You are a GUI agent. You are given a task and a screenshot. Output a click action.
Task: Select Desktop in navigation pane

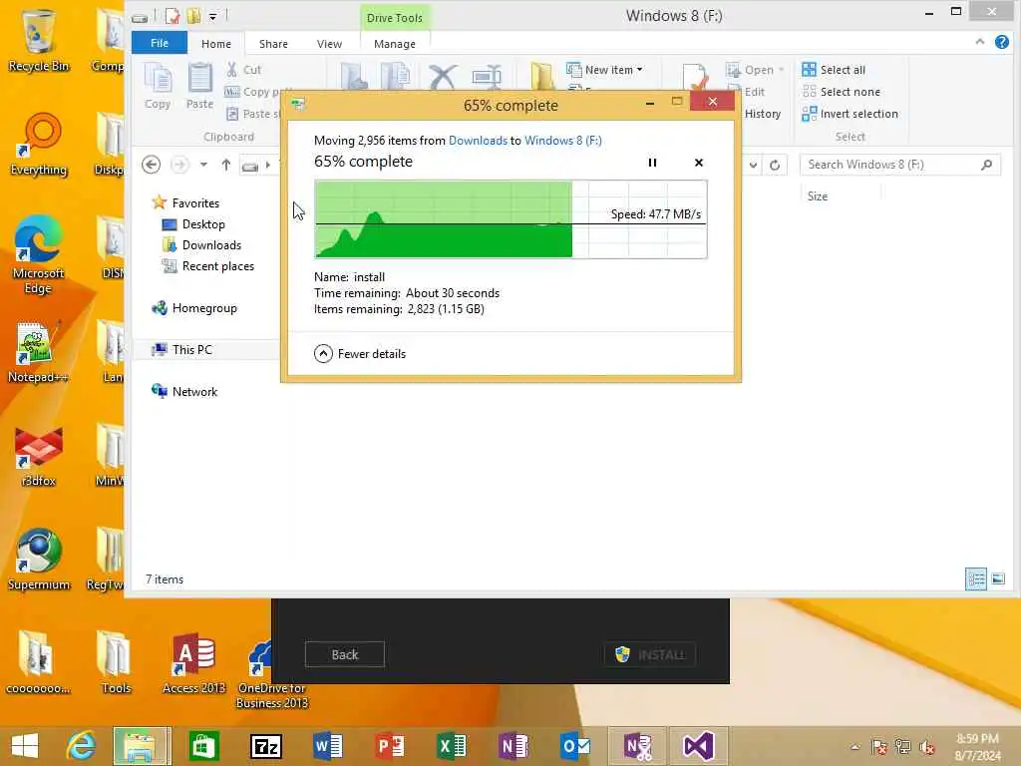click(x=193, y=224)
